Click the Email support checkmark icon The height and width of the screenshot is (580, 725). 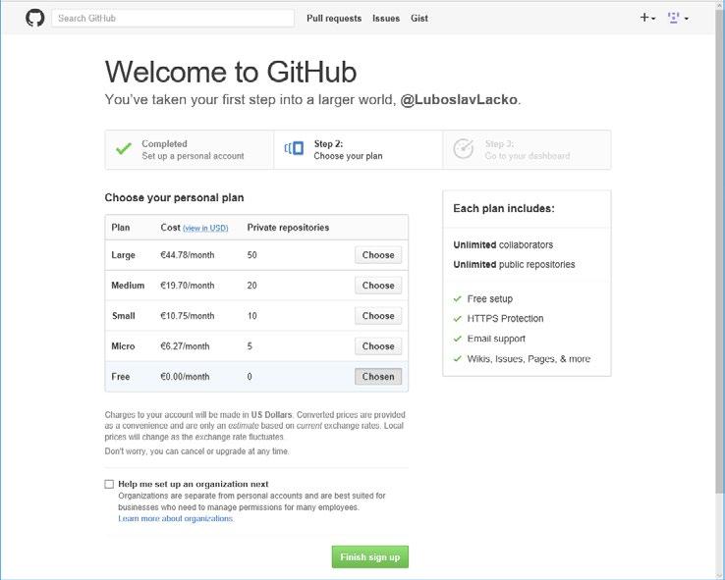(x=457, y=339)
